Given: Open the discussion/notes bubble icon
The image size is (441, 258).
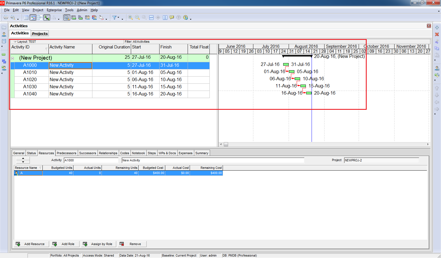Looking at the screenshot, I should click(x=172, y=17).
